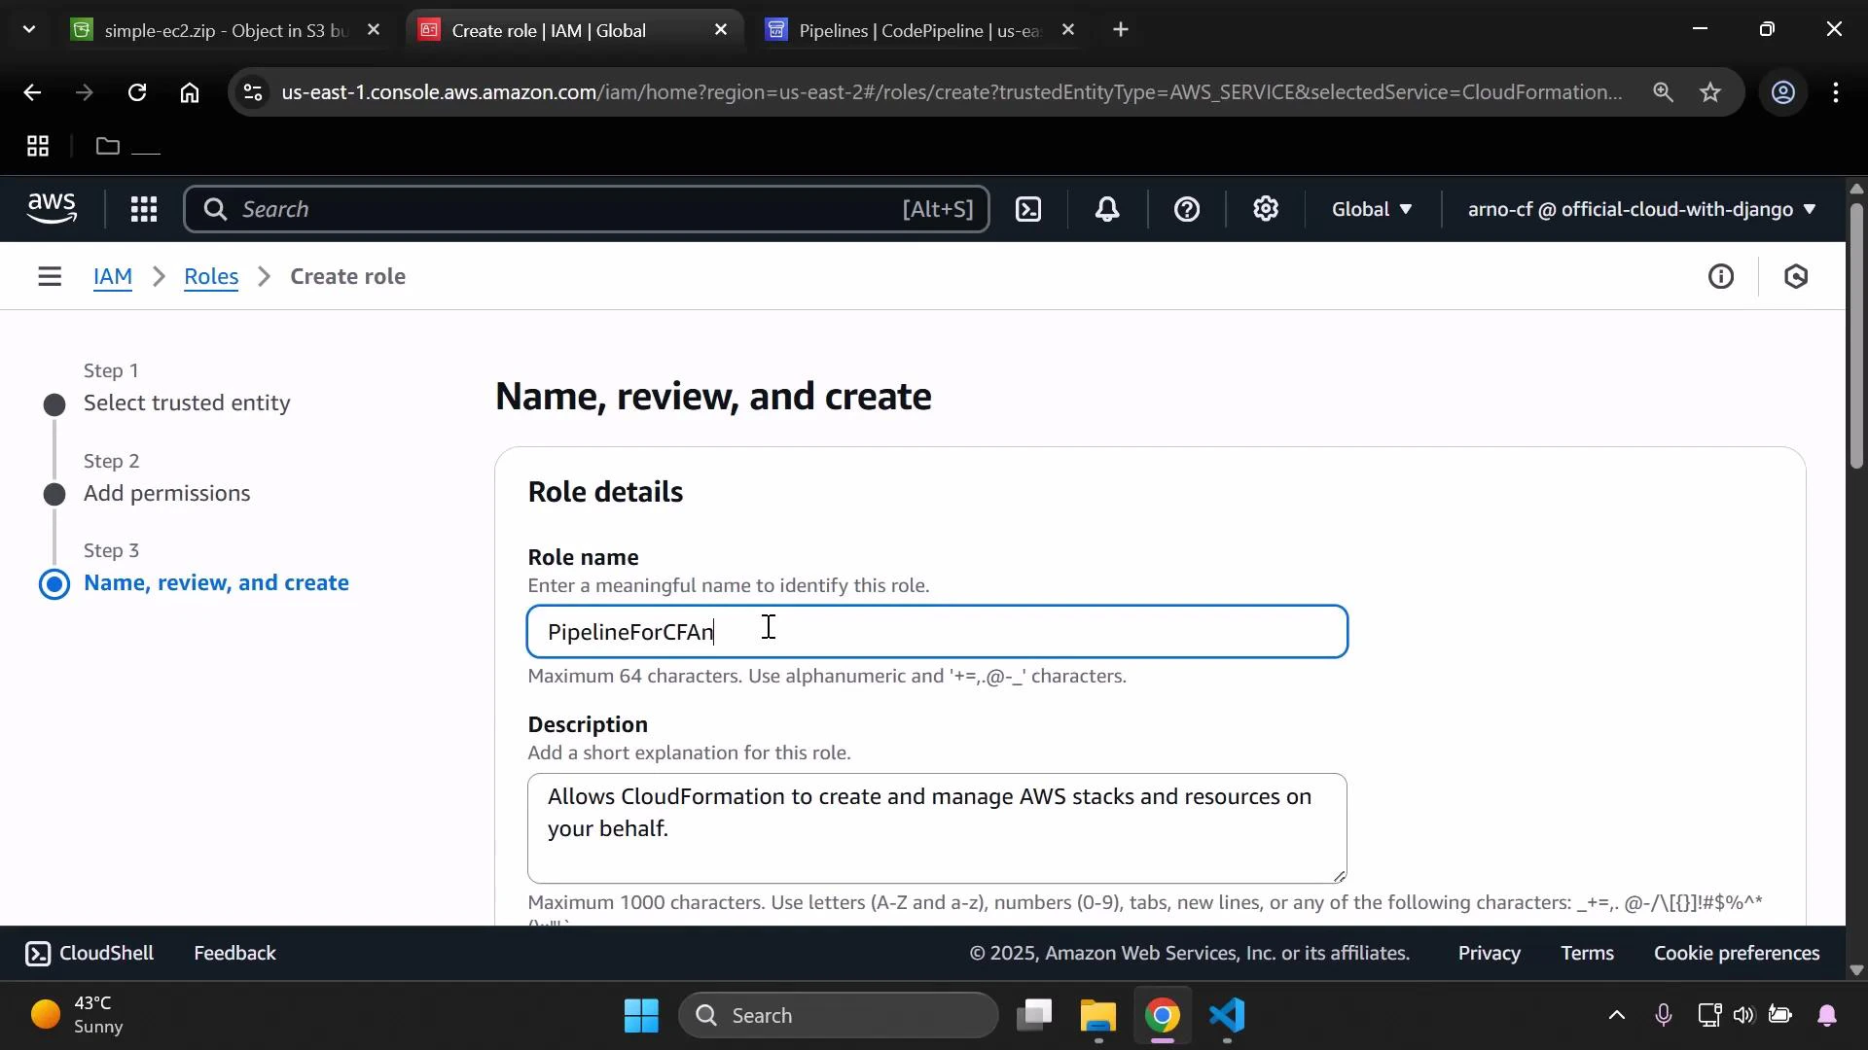Open the notifications bell
This screenshot has height=1050, width=1868.
pos(1107,209)
